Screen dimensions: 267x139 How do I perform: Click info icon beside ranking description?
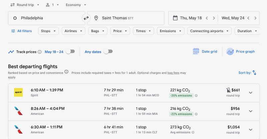[66, 72]
